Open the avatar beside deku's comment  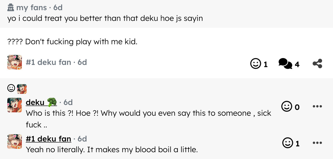15,105
